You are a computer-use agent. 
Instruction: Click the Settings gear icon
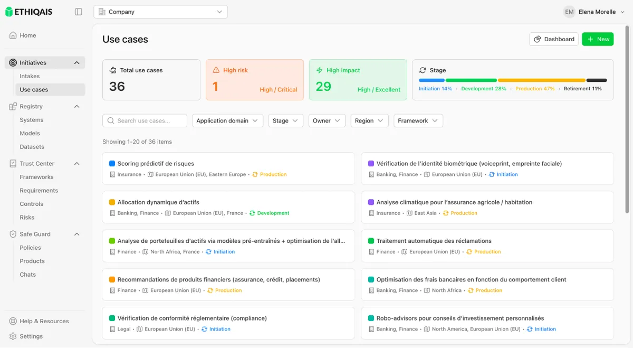13,336
